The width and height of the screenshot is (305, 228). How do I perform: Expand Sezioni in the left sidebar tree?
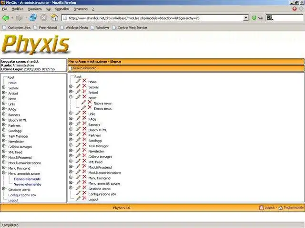point(4,87)
